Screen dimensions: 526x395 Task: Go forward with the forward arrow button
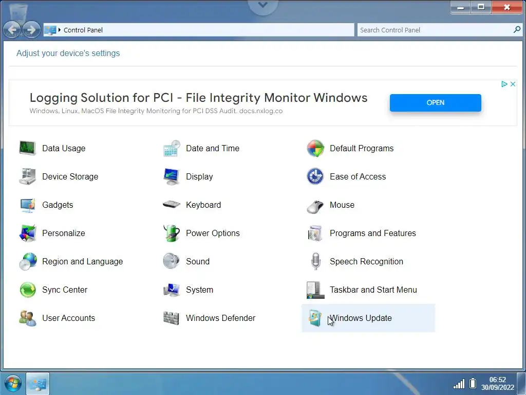point(31,30)
